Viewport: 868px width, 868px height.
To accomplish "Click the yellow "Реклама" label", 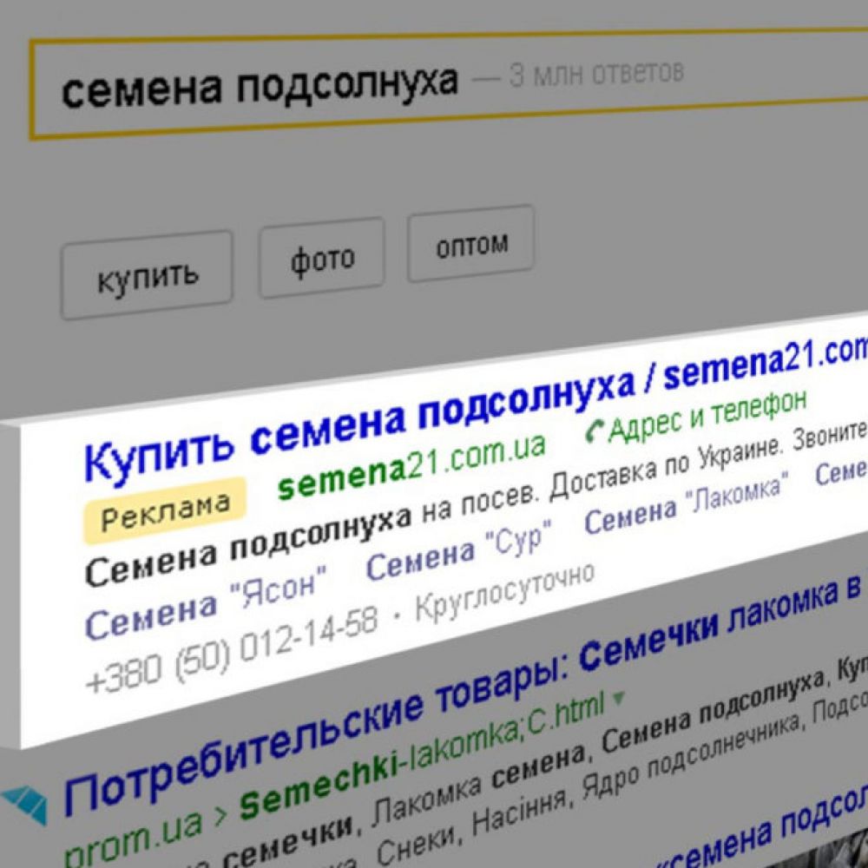I will coord(165,510).
